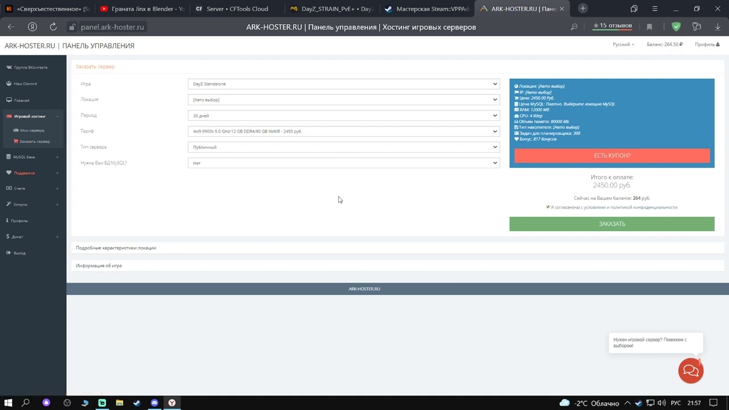Click the zoom magnifier in address bar

574,27
